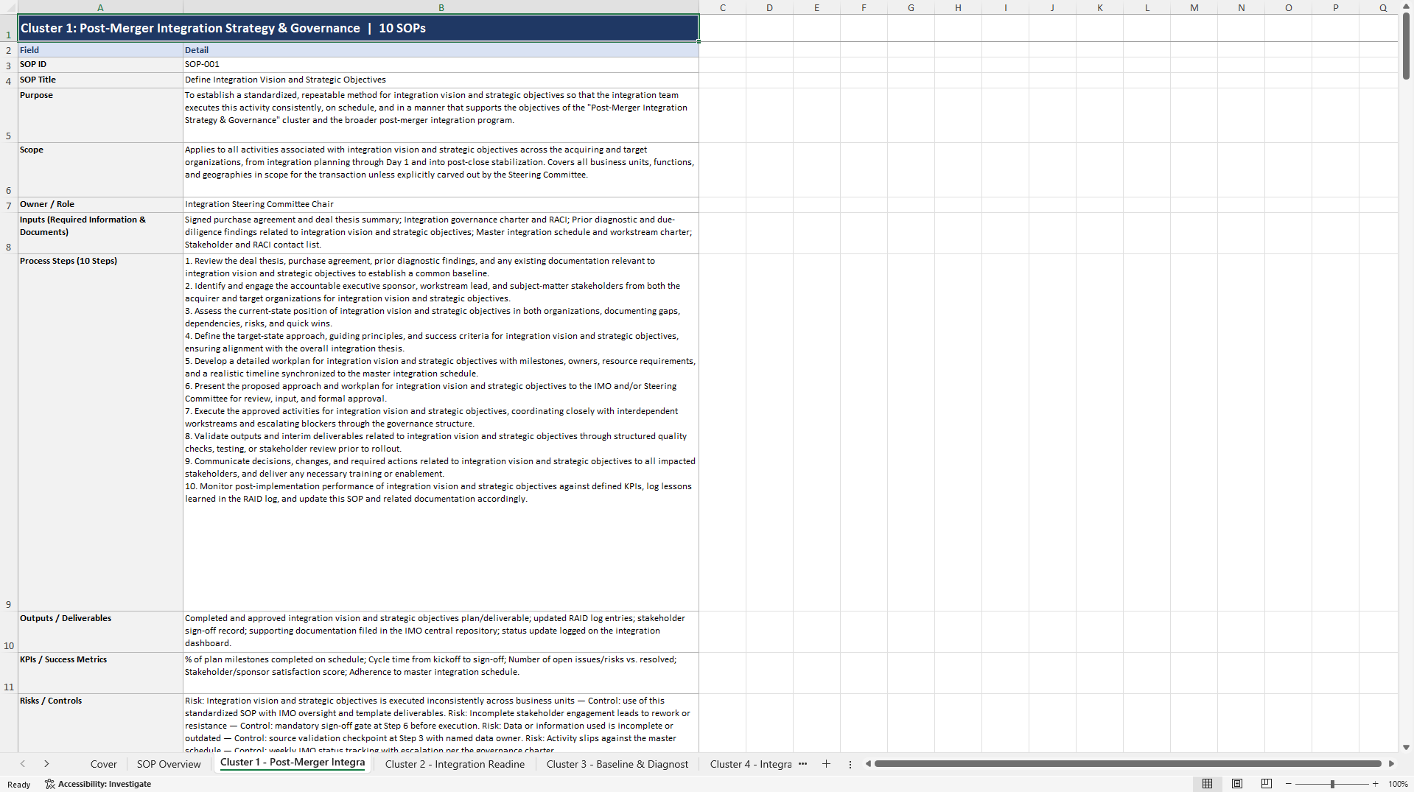The width and height of the screenshot is (1414, 792).
Task: Select the Scope description cell
Action: point(441,170)
